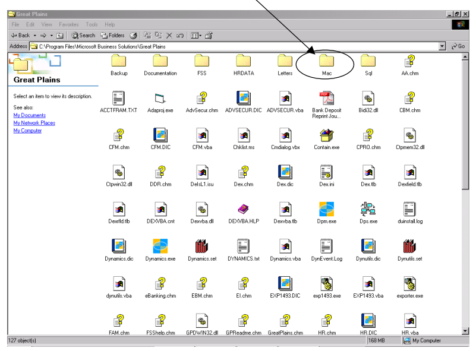The image size is (476, 351).
Task: Click the History toolbar icon
Action: [x=133, y=36]
